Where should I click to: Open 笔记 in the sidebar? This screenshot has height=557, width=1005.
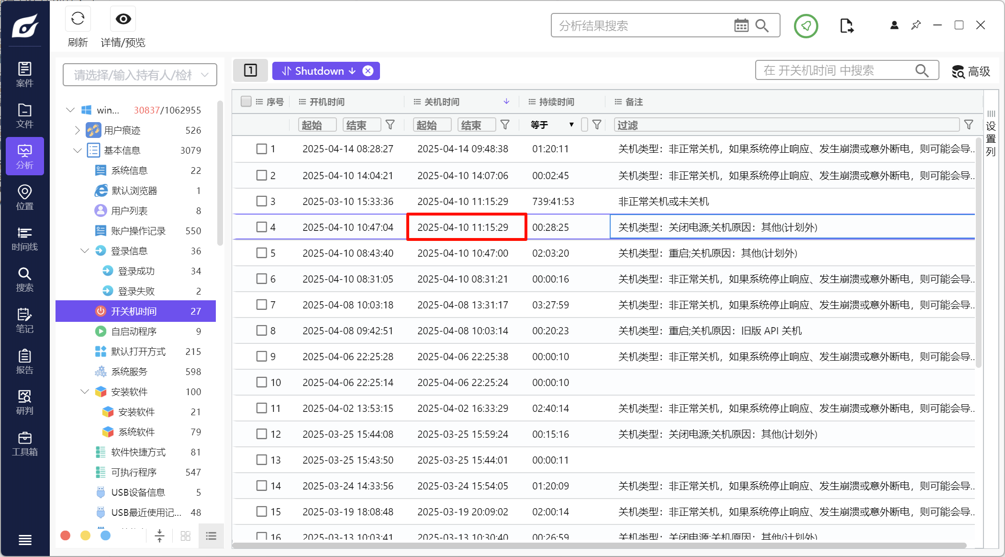click(x=25, y=320)
